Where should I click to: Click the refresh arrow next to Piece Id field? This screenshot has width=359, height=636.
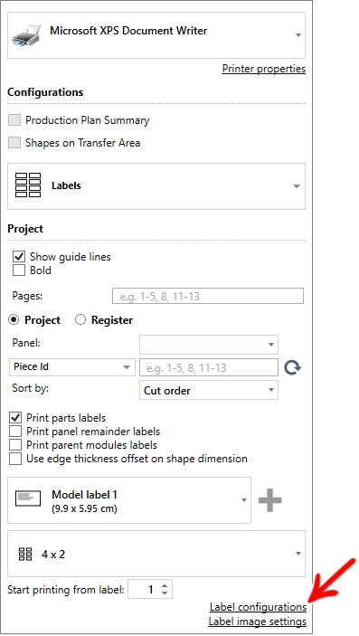coord(292,367)
